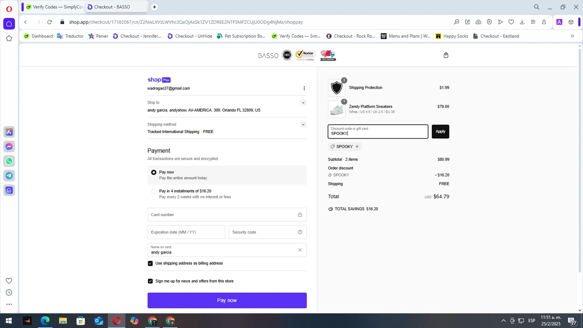Screen dimensions: 583x328
Task: Open Outlook from taskbar
Action: [x=99, y=321]
